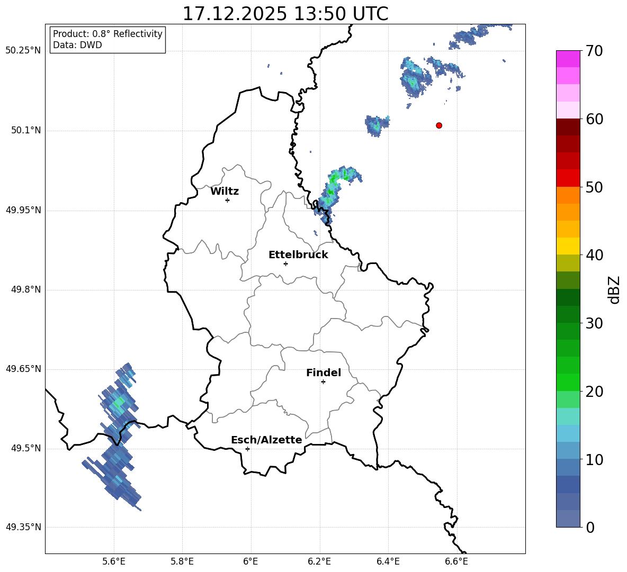Click the 50.25°N latitude label

23,51
